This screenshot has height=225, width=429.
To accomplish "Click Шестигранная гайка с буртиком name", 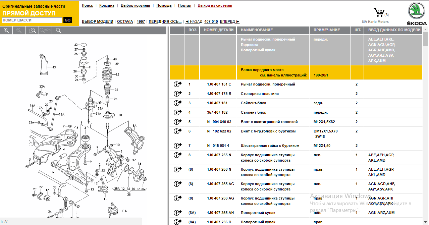I will [x=270, y=146].
